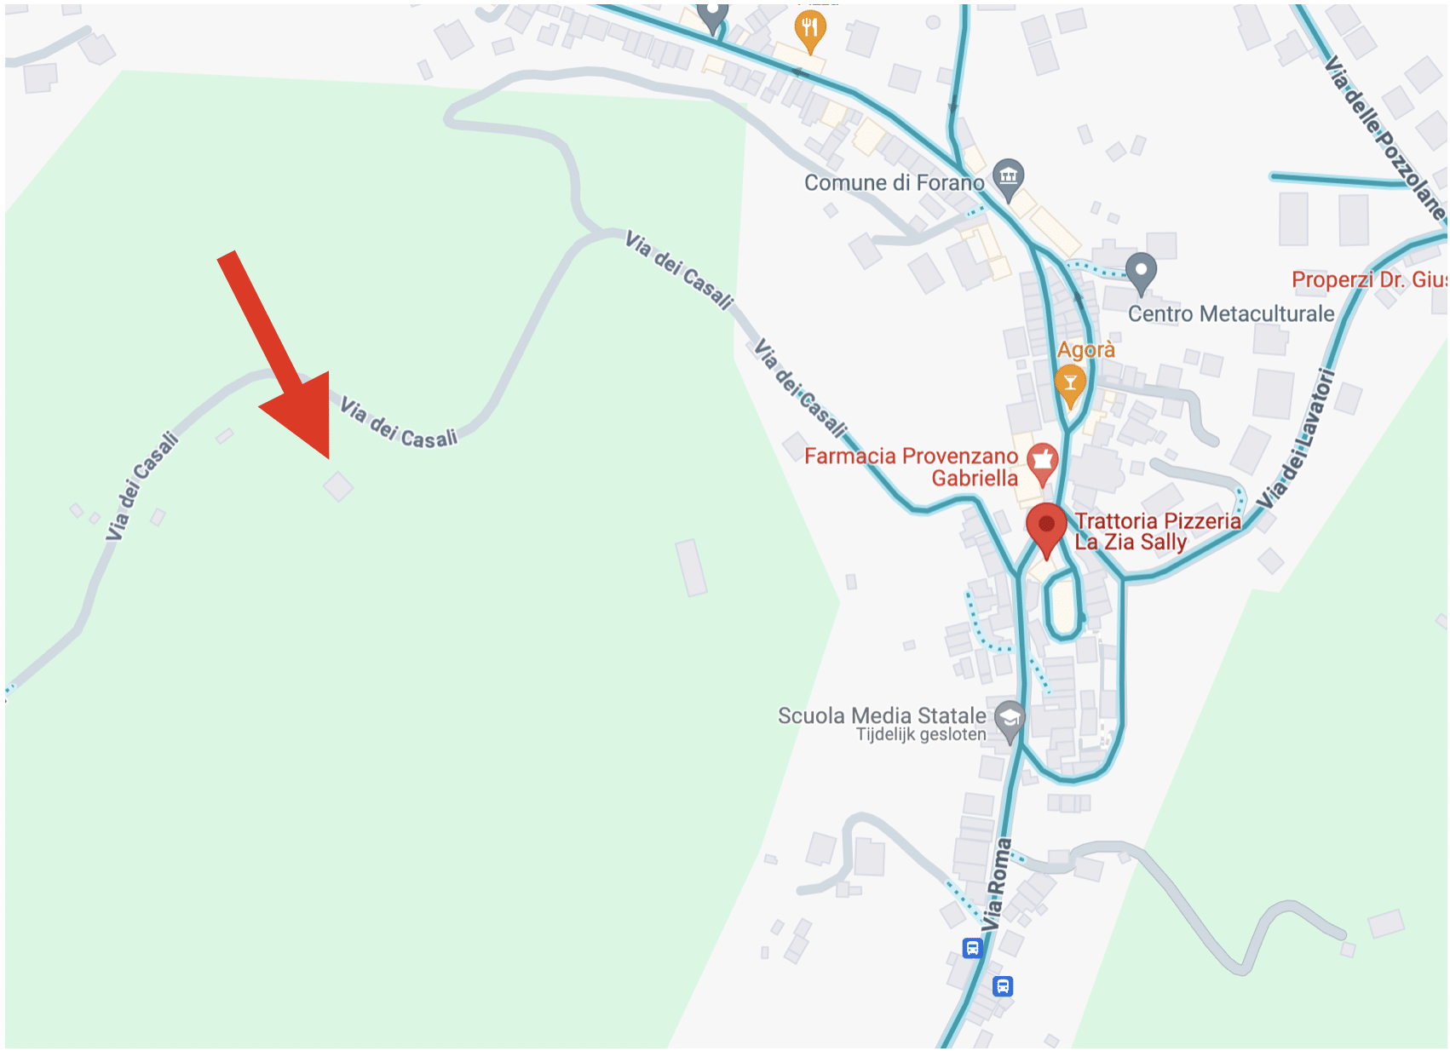Click the Comune di Forano text label

894,182
